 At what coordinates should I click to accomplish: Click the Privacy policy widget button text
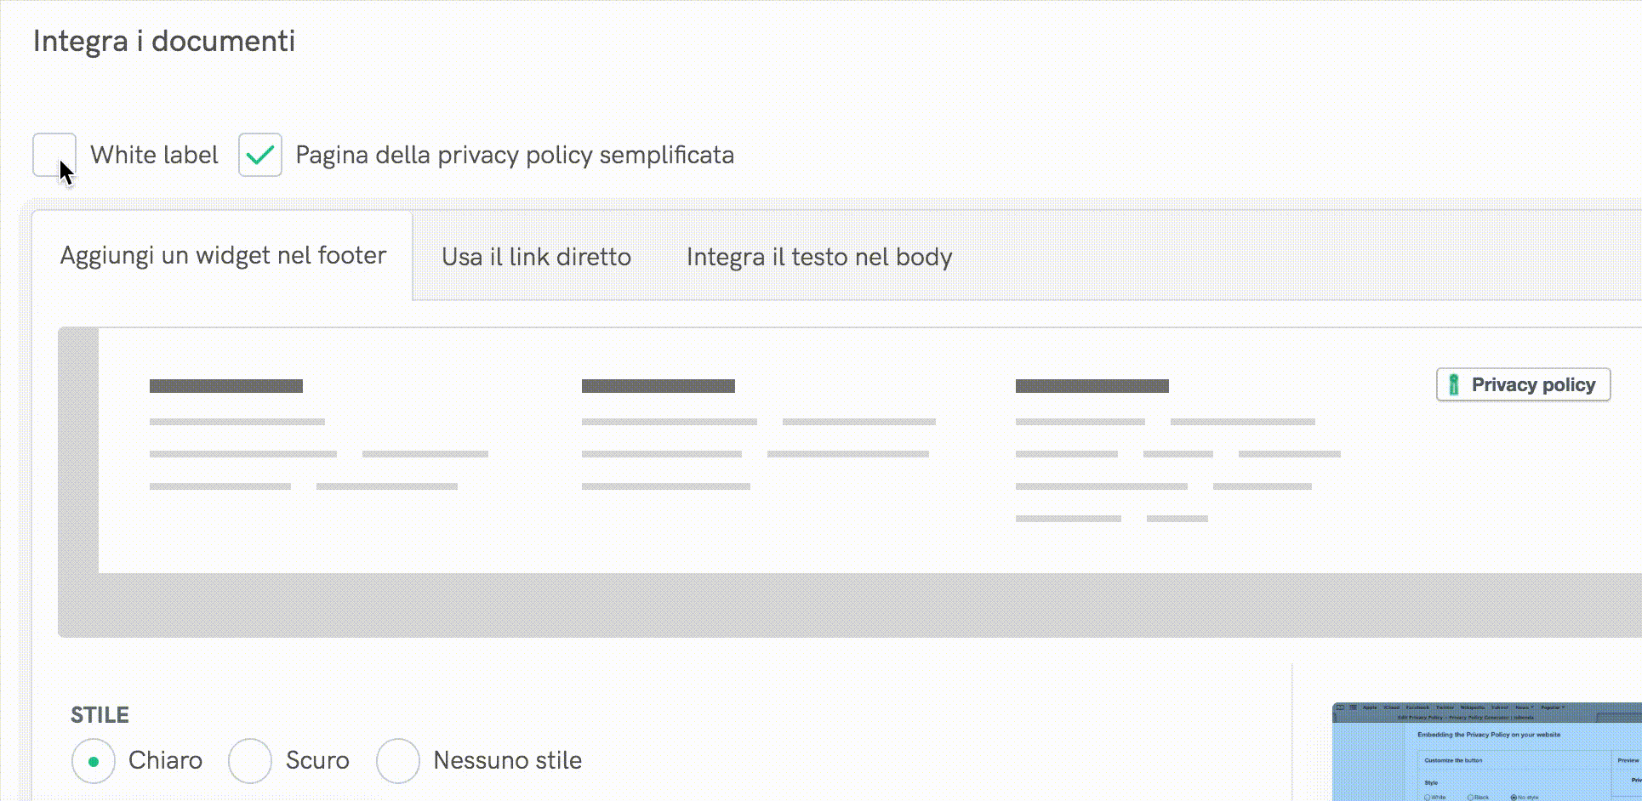(x=1533, y=384)
